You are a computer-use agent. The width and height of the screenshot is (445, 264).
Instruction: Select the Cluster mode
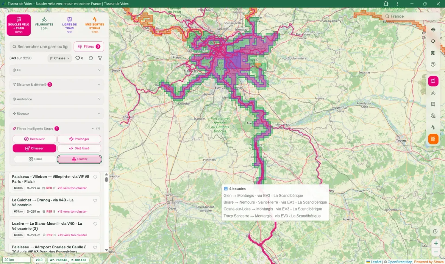80,159
